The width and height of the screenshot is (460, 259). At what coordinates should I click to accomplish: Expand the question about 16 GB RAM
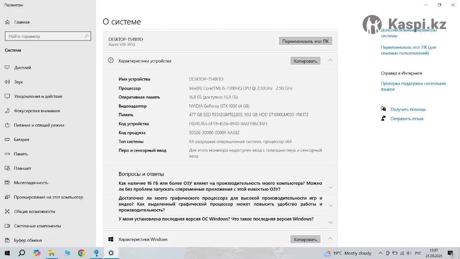point(330,188)
